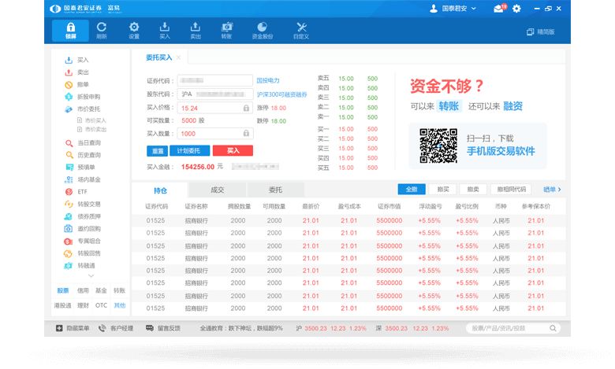
Task: Click the 刷新 refresh toolbar icon
Action: click(102, 30)
